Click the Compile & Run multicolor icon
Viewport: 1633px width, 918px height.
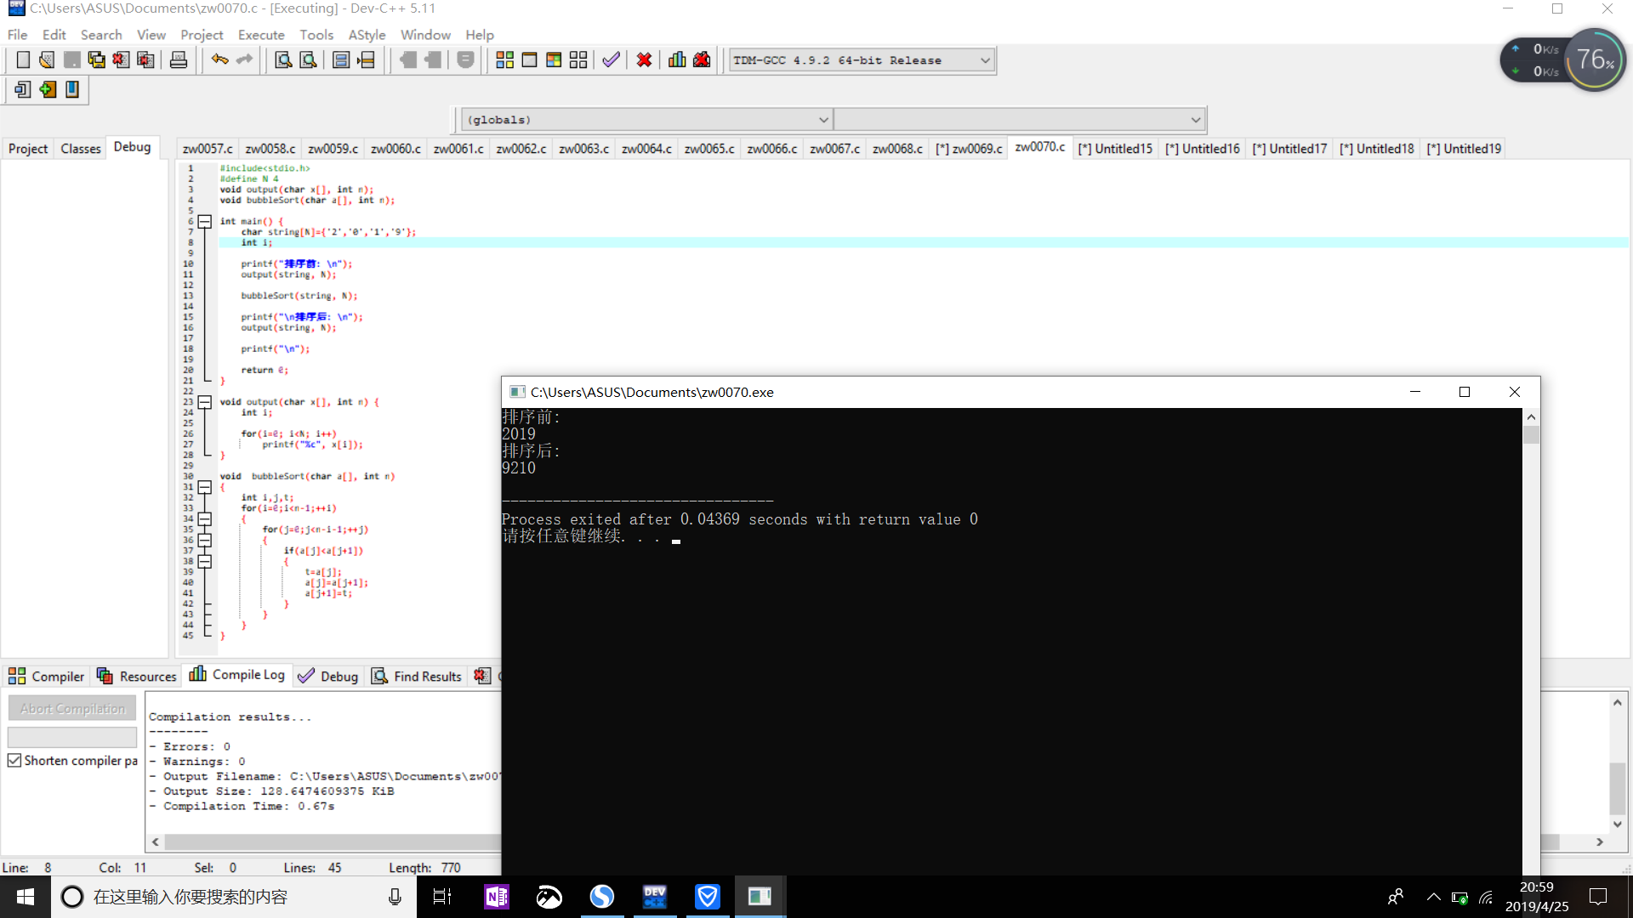pyautogui.click(x=554, y=60)
